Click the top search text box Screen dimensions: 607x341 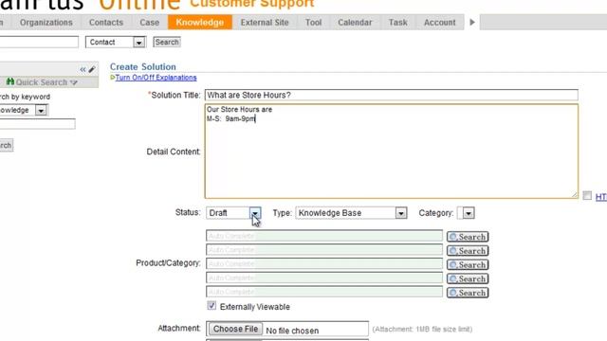[39, 42]
